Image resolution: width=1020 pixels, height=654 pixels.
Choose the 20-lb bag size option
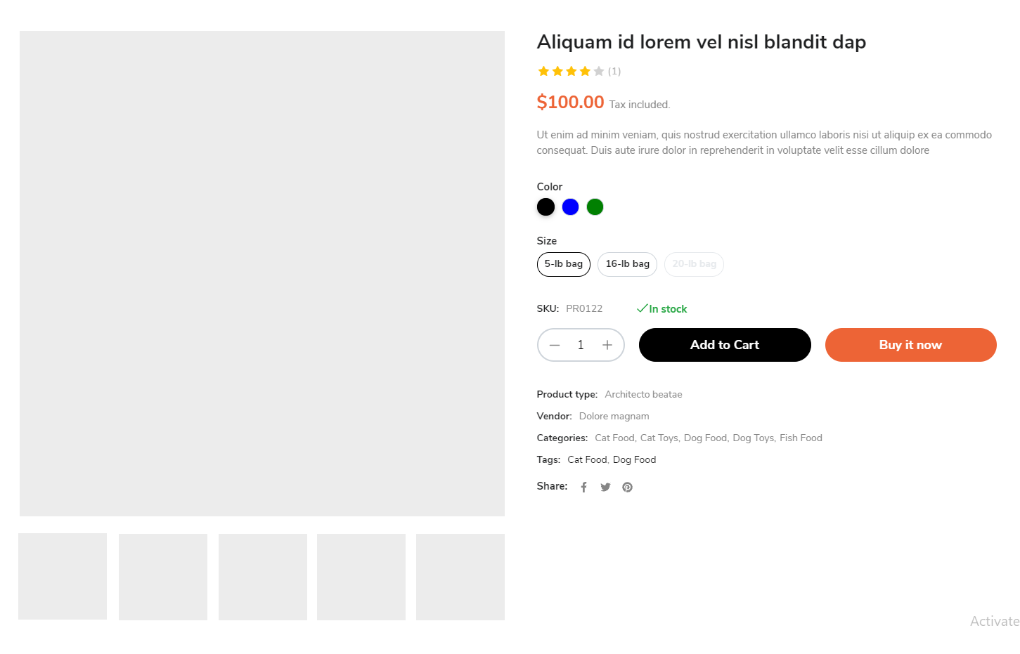tap(694, 264)
